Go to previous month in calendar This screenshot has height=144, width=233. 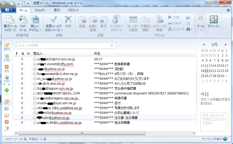[x=204, y=45]
